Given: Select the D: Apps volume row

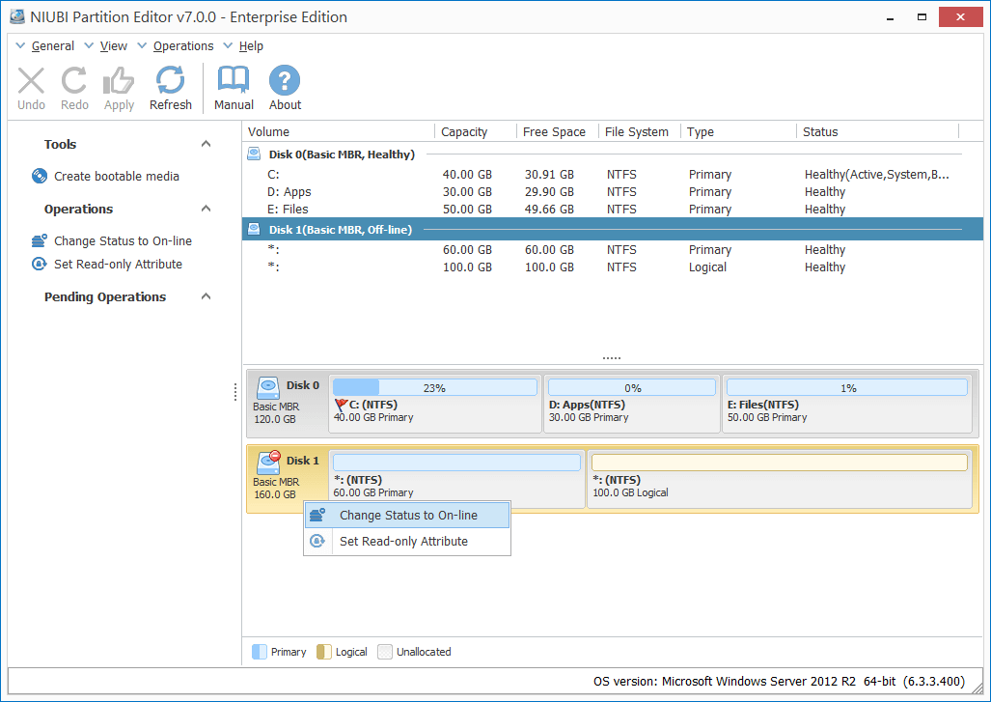Looking at the screenshot, I should pyautogui.click(x=613, y=191).
